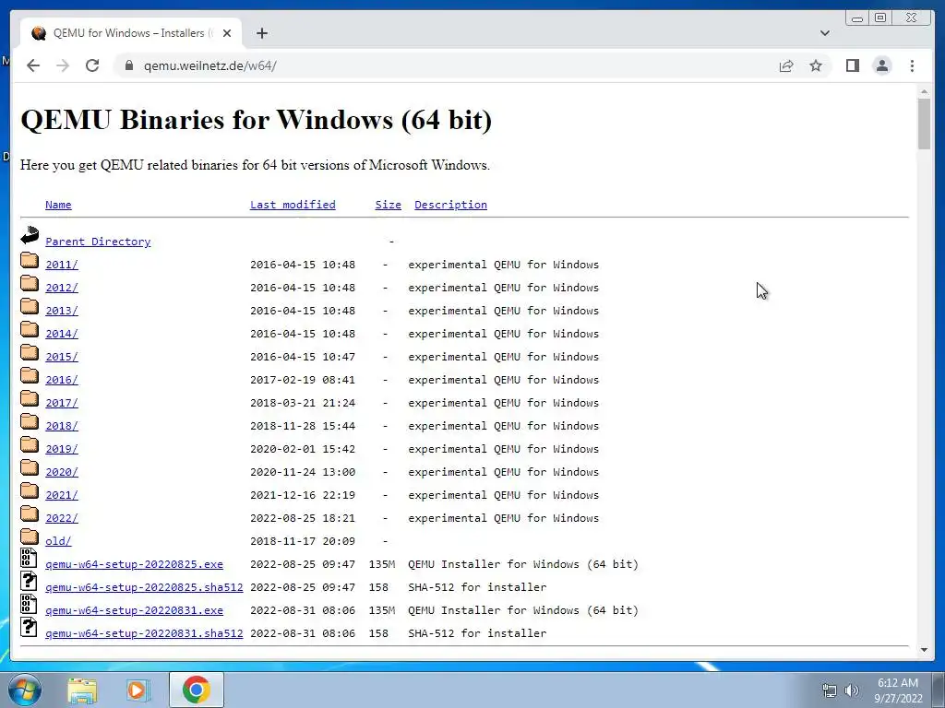
Task: View site info via the padlock icon
Action: (129, 65)
